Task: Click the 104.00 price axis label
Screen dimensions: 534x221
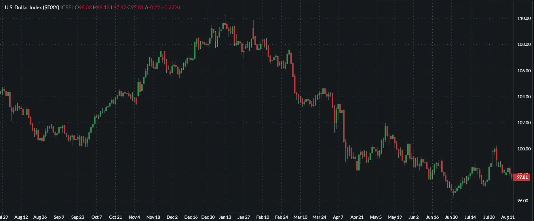Action: 524,97
